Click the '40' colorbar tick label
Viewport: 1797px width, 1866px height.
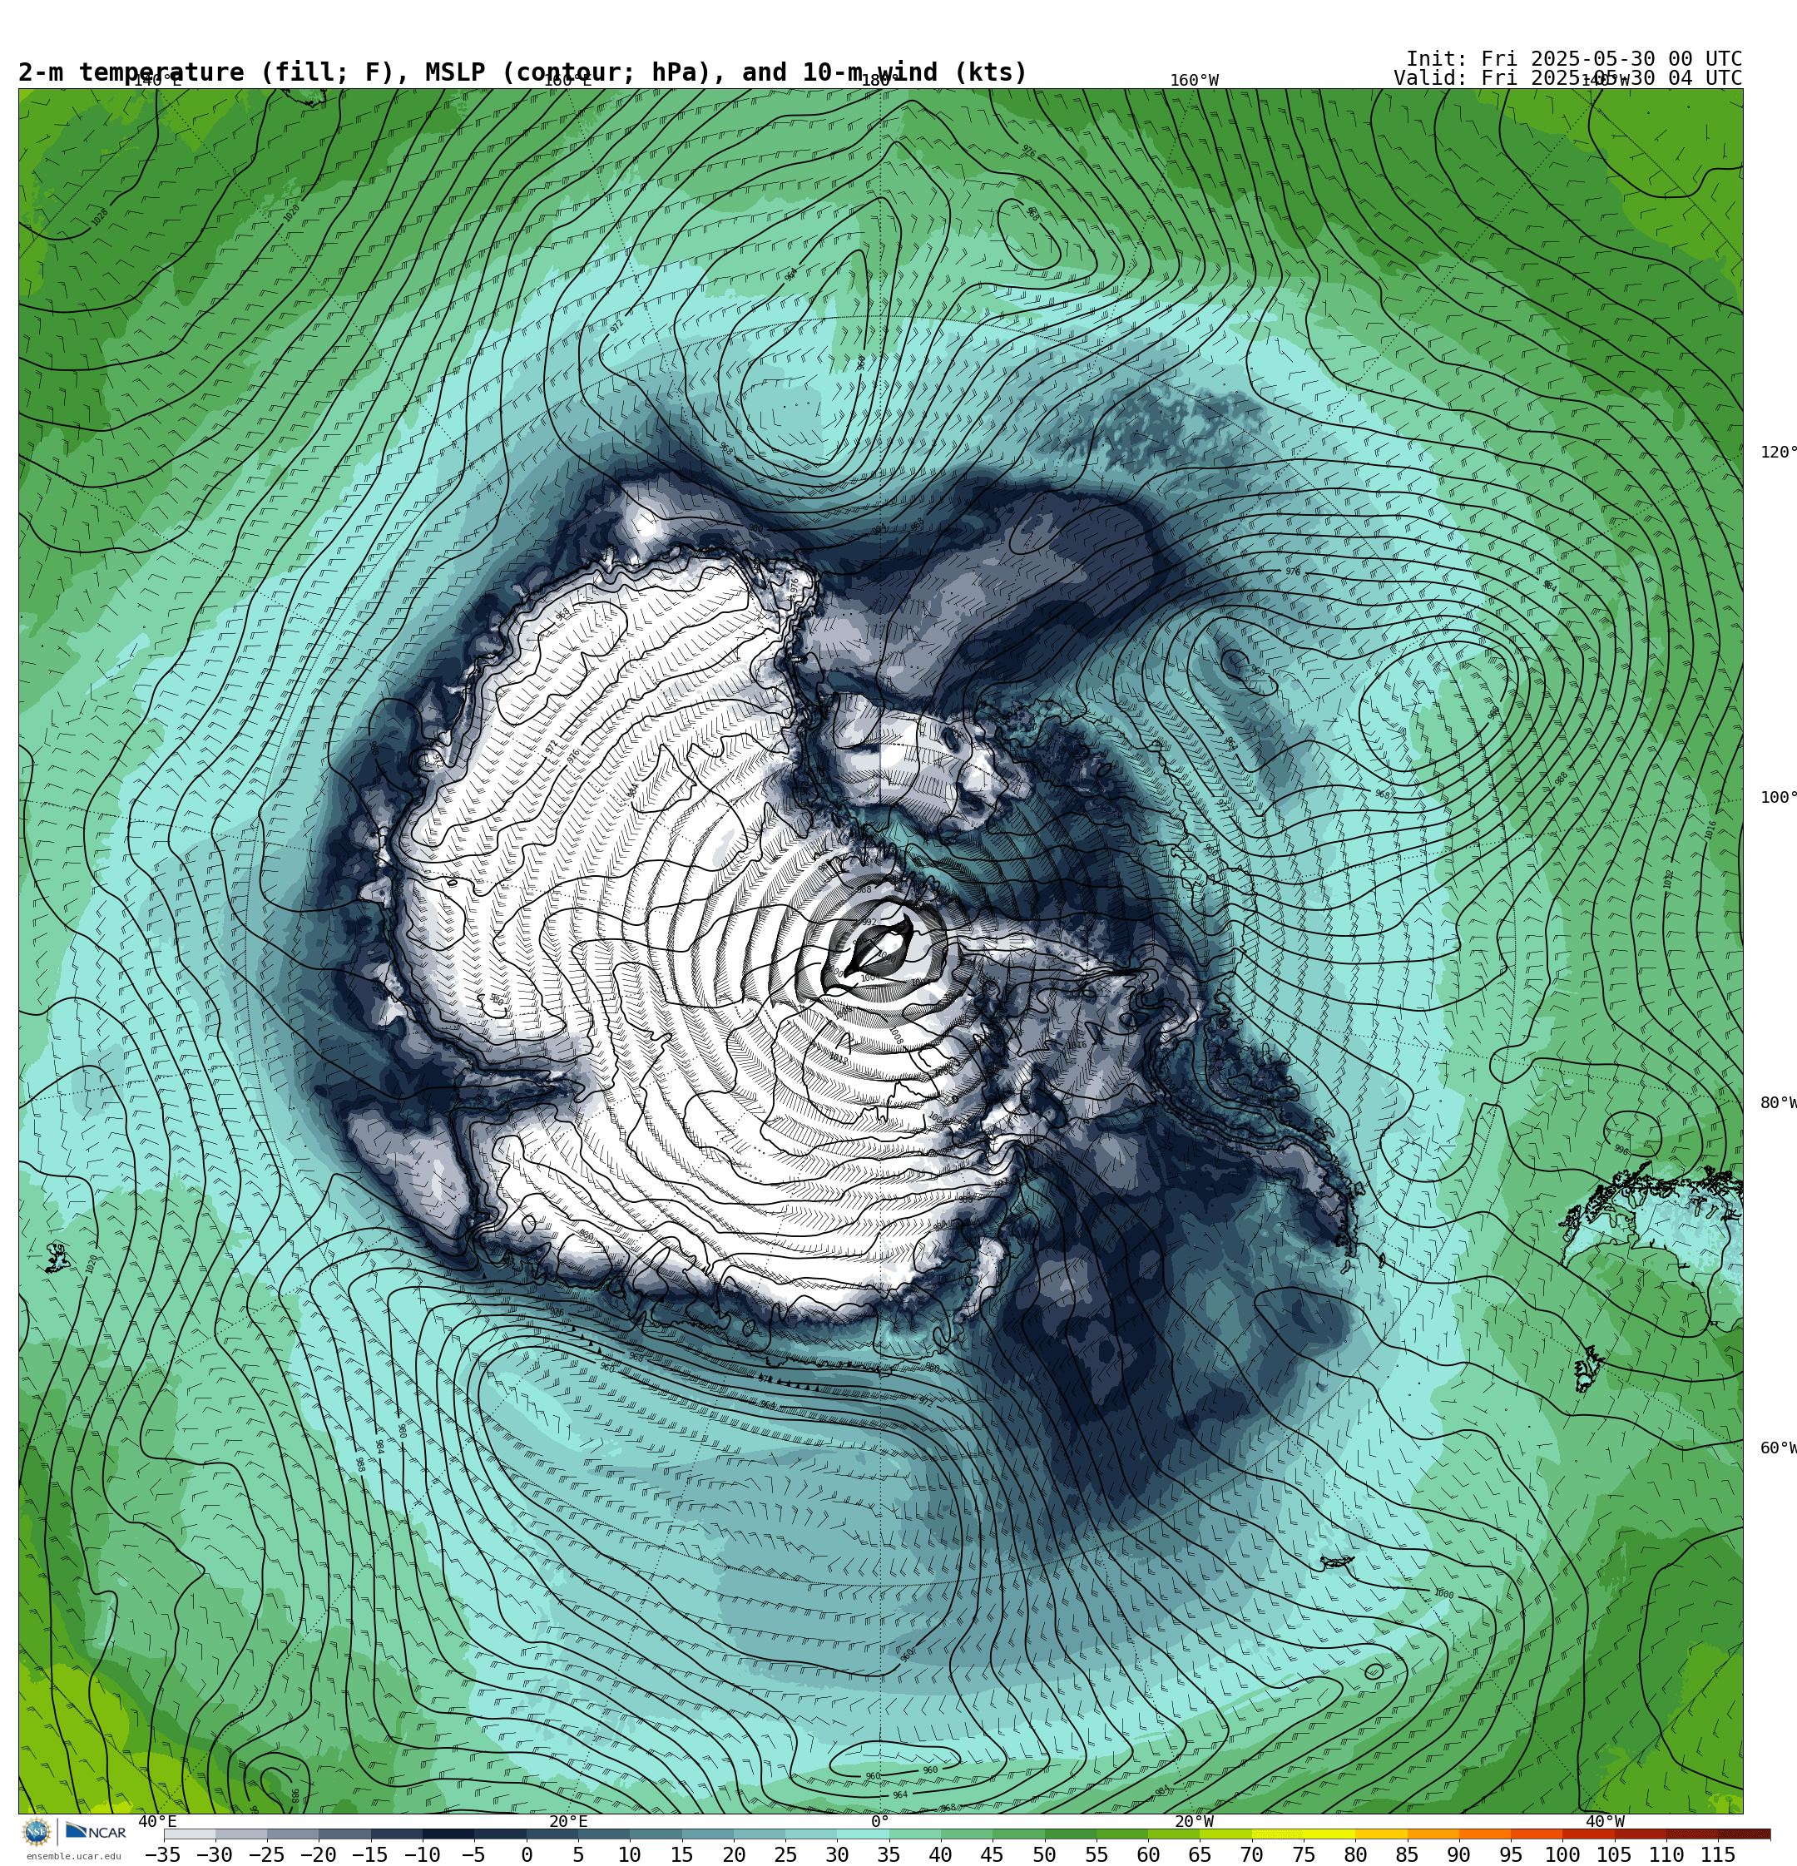[940, 1854]
